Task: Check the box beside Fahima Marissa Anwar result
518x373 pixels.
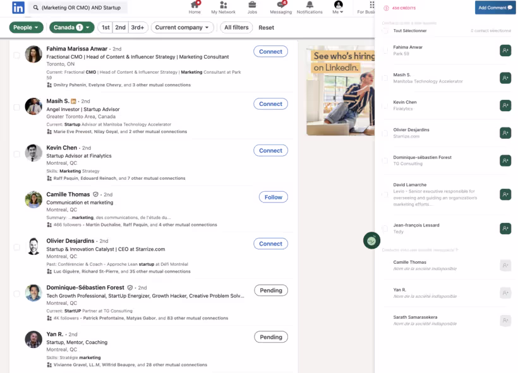Action: click(16, 55)
